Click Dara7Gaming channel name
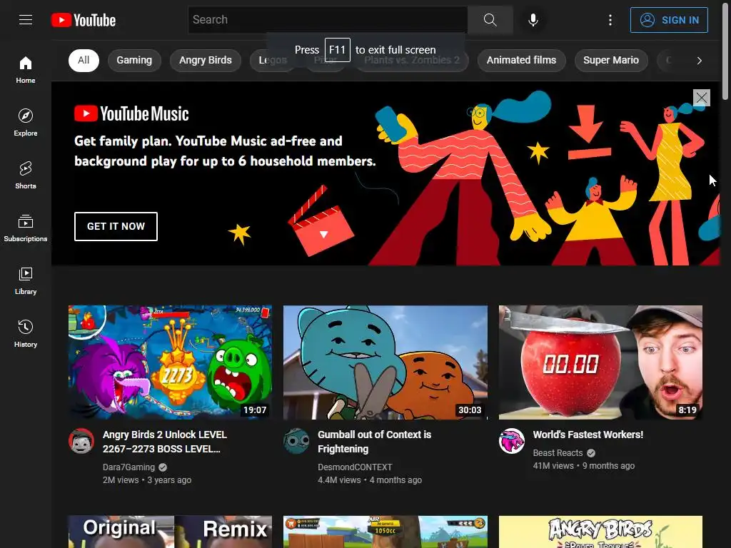This screenshot has height=548, width=731. 128,467
